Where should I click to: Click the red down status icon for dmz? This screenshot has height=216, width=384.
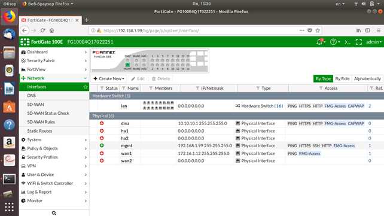(102, 123)
